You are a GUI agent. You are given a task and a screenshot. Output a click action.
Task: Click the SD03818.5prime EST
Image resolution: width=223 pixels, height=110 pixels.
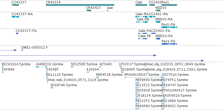pyautogui.click(x=138, y=93)
